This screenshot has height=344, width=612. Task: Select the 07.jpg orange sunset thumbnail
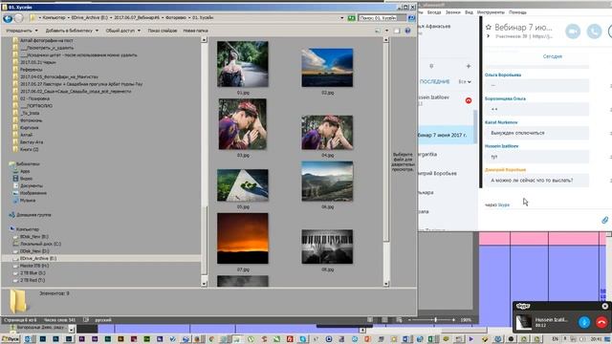(x=242, y=238)
